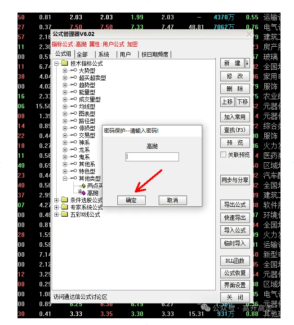The height and width of the screenshot is (325, 294).
Task: Click the 下移 button
Action: (243, 102)
